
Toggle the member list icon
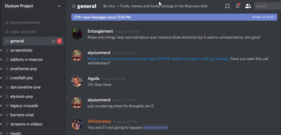click(248, 6)
